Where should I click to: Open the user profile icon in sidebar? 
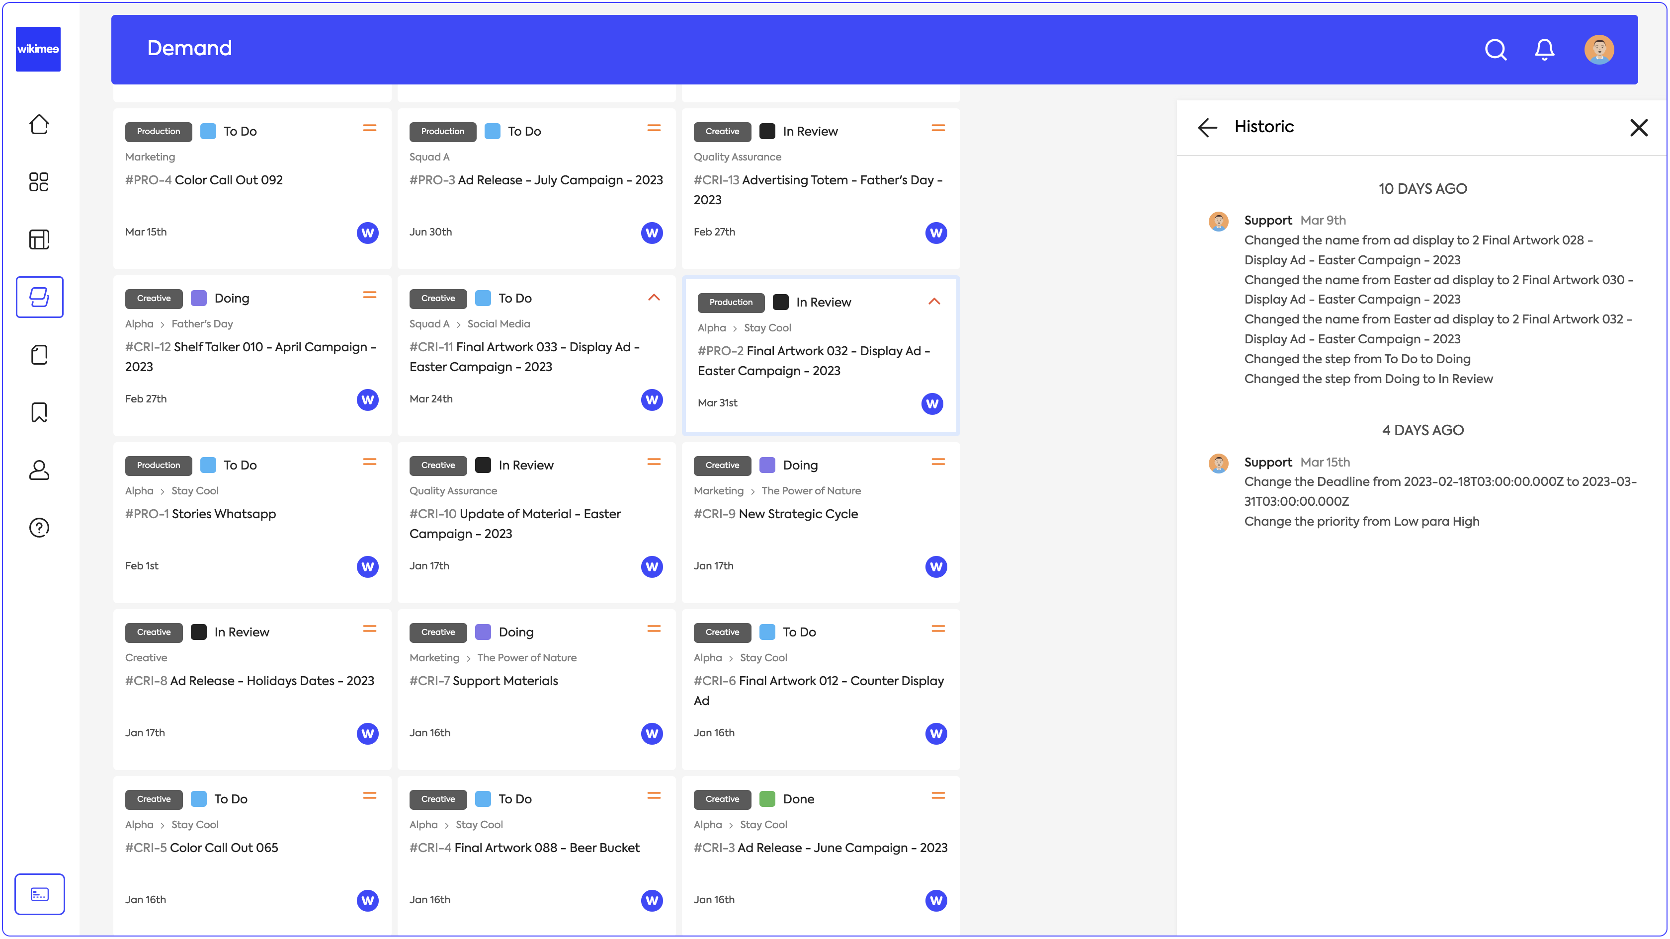coord(39,470)
